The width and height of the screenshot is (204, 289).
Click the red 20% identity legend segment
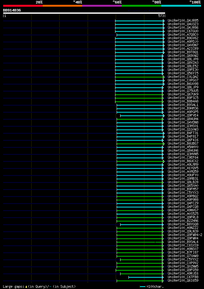point(23,6)
